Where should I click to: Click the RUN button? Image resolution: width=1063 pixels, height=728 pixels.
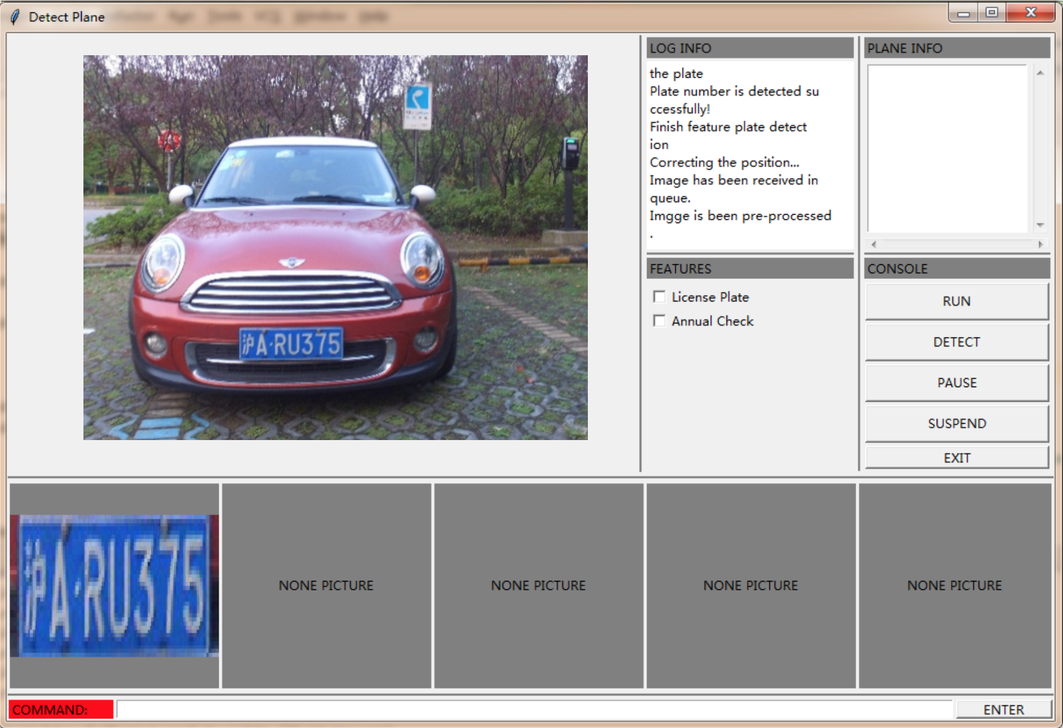(956, 301)
